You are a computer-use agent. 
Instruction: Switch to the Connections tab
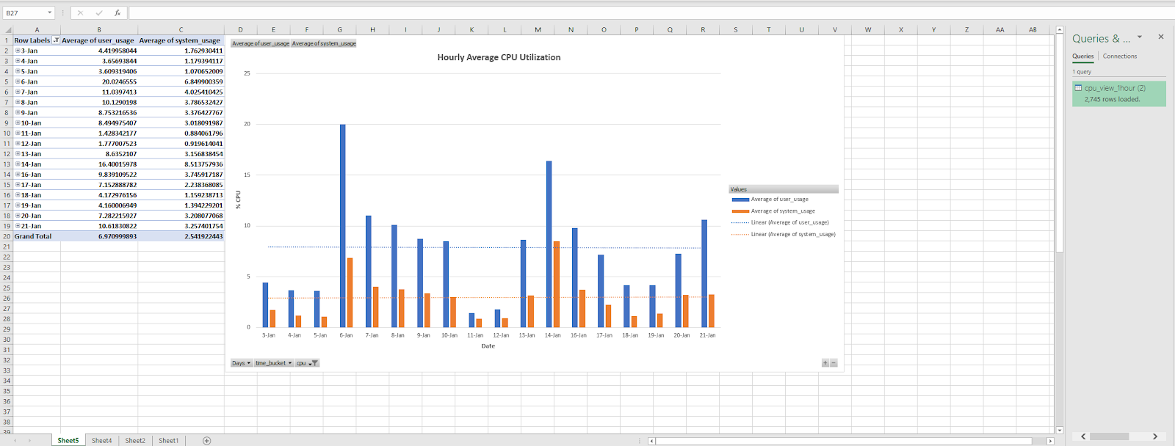[x=1119, y=56]
